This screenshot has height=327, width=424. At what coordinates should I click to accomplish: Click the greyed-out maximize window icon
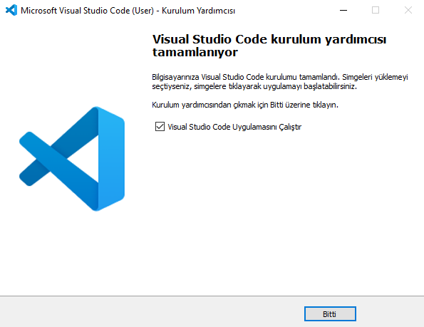[376, 10]
